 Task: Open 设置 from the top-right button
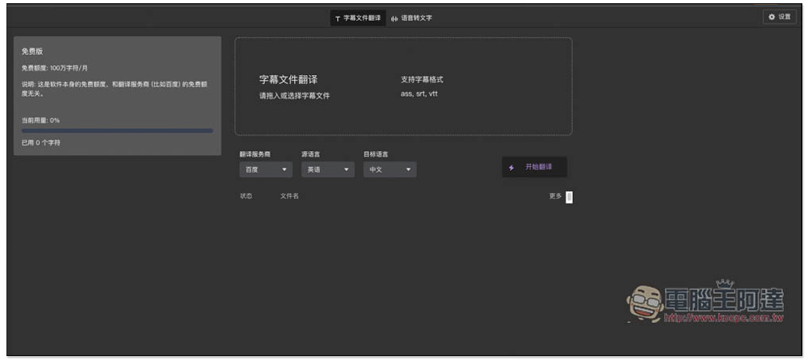pyautogui.click(x=779, y=17)
